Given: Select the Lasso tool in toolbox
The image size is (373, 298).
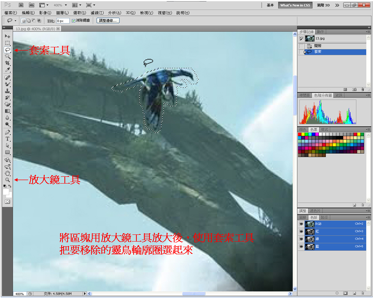Looking at the screenshot, I should [8, 50].
